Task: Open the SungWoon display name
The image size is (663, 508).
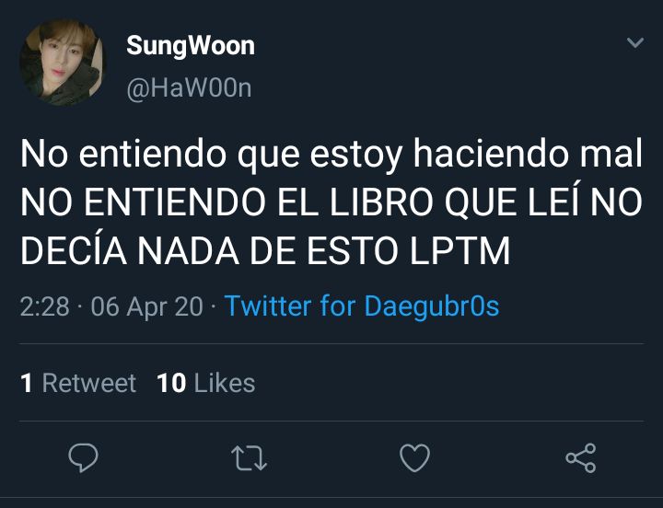Action: (x=191, y=46)
